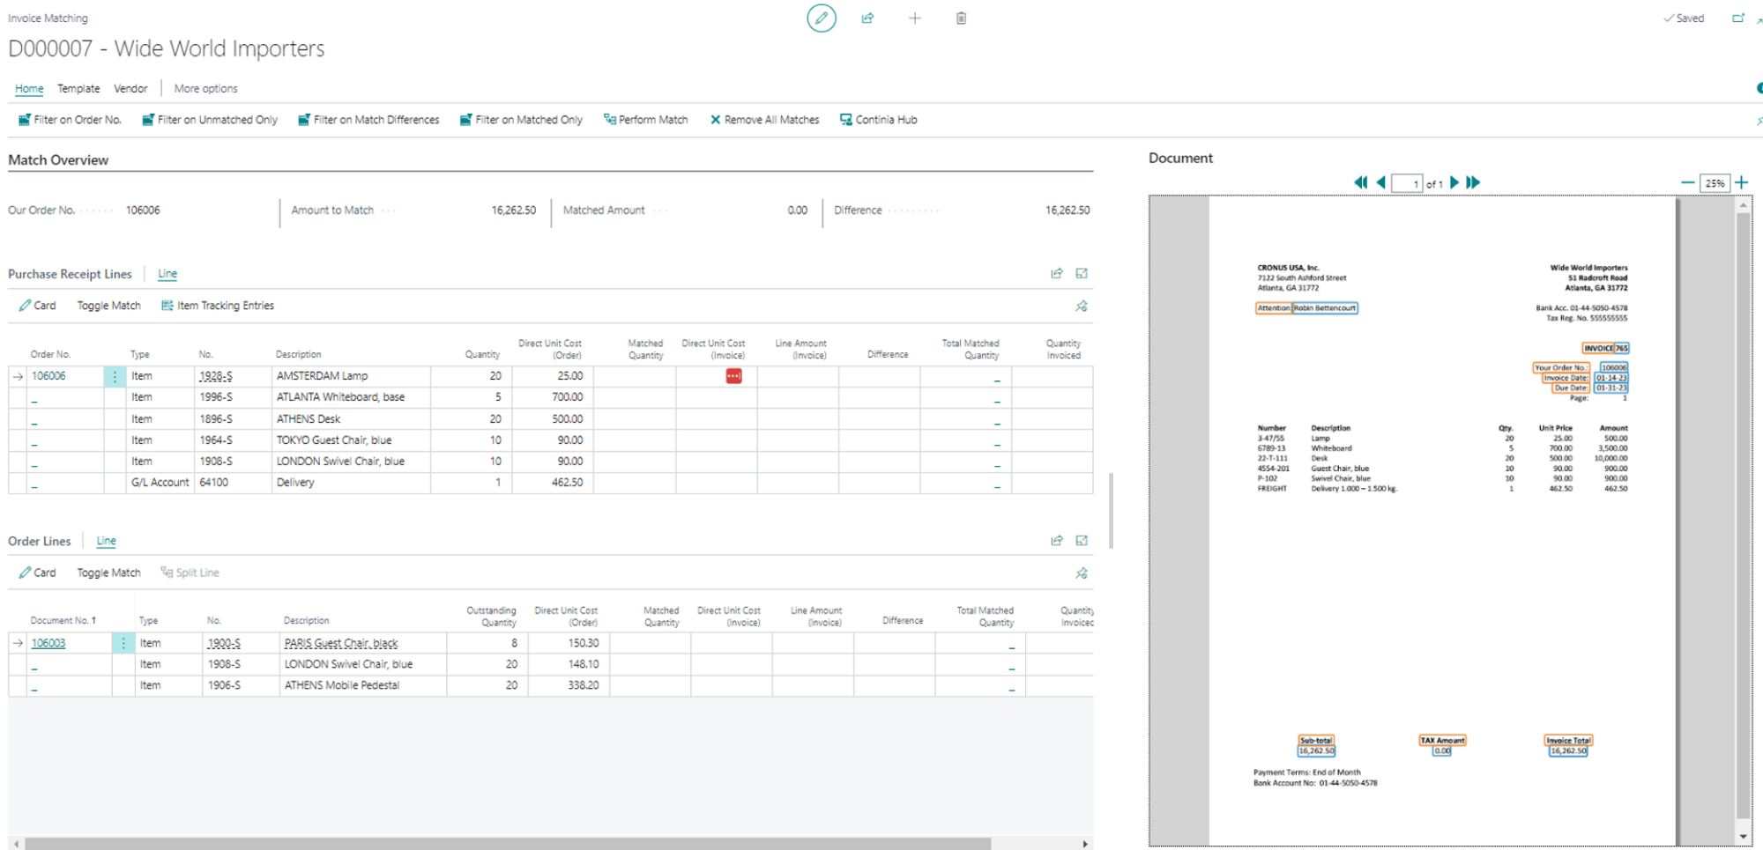Viewport: 1763px width, 850px height.
Task: Open the Template menu tab
Action: (78, 88)
